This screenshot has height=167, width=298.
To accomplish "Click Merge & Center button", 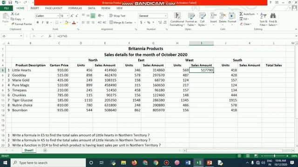I will coord(121,23).
